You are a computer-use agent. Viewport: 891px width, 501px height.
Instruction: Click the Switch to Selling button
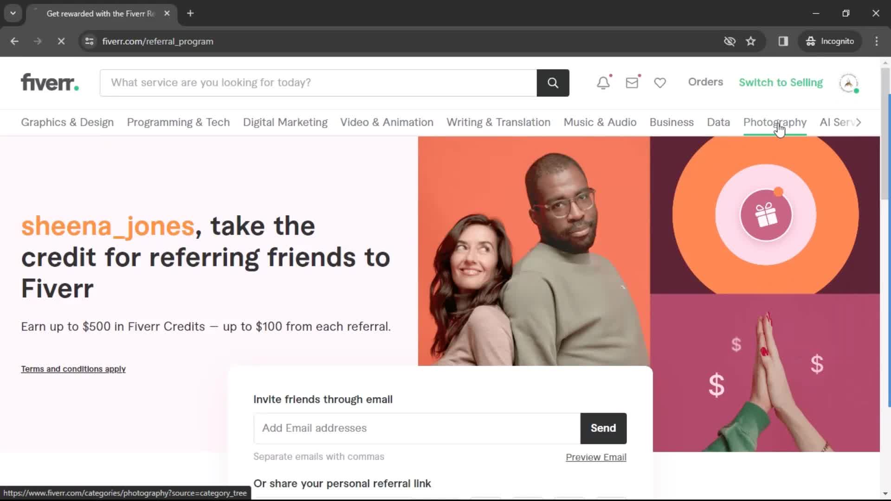[x=780, y=82]
